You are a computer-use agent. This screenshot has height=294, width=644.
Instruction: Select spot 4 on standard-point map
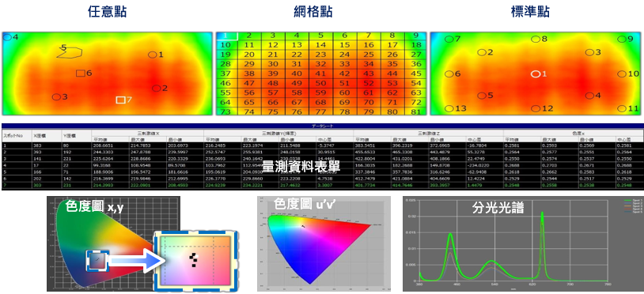coord(589,96)
